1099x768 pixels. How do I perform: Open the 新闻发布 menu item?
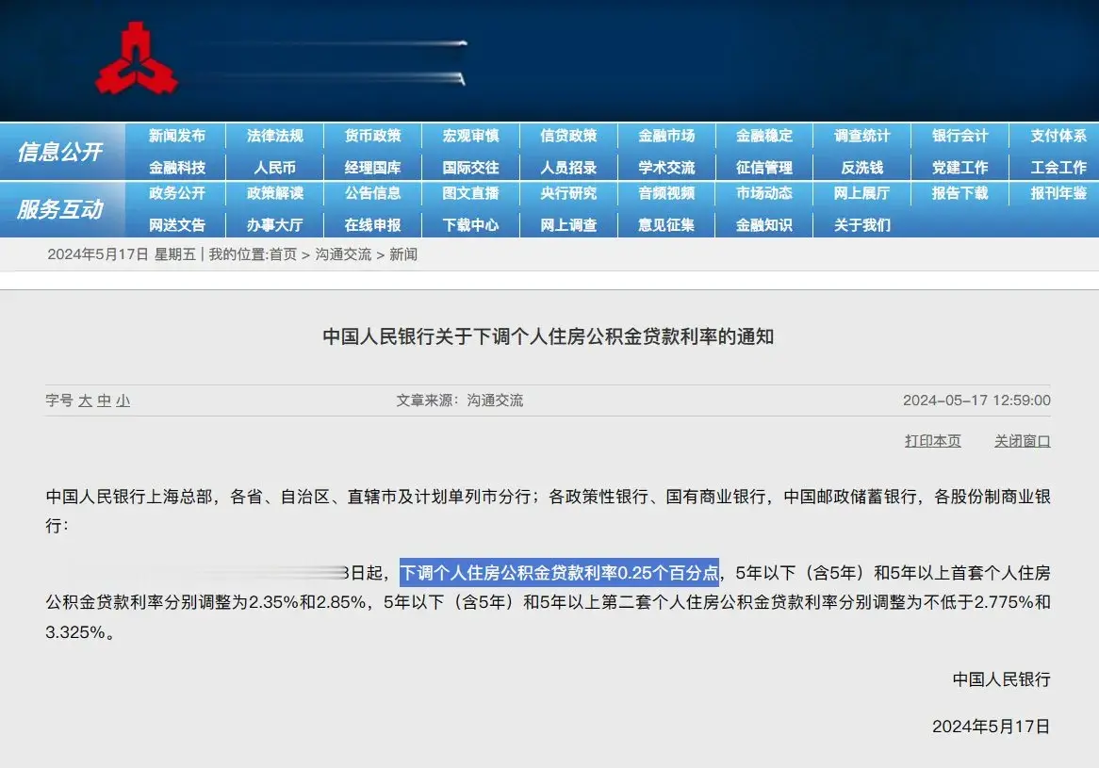[x=177, y=136]
